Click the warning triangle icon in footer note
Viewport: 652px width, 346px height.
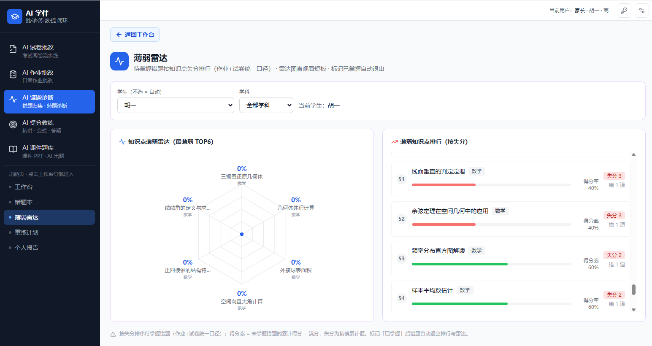[x=113, y=334]
